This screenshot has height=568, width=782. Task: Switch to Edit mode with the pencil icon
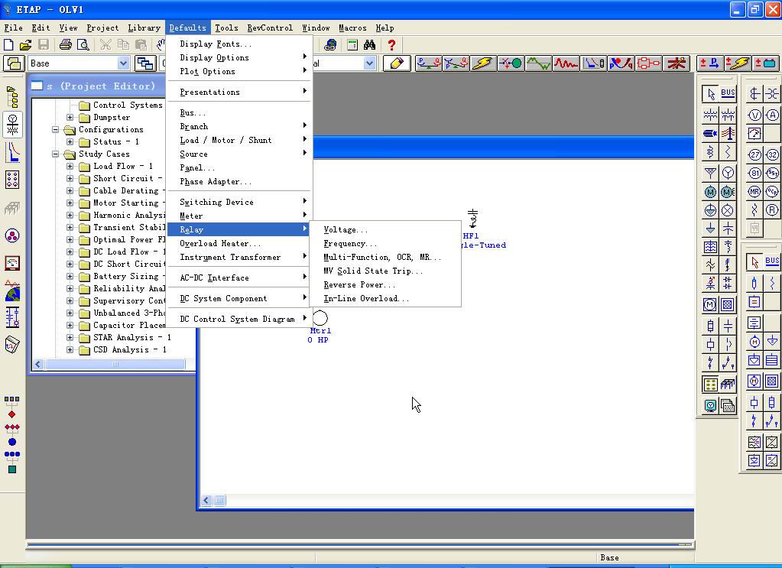(x=397, y=63)
